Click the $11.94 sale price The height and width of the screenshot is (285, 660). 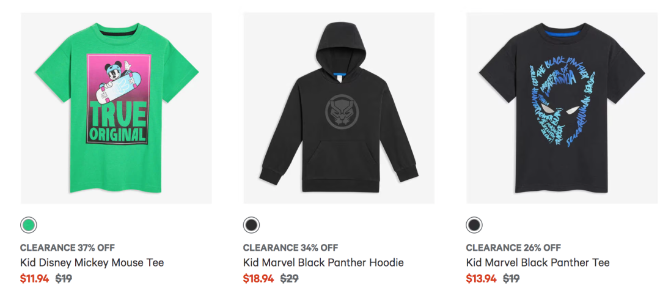pos(34,278)
